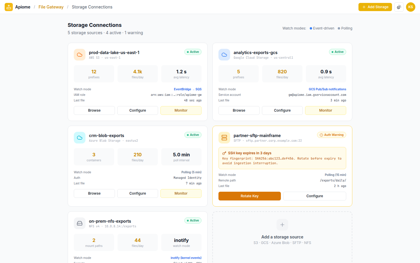Click the Event-driven legend dot

click(x=311, y=28)
